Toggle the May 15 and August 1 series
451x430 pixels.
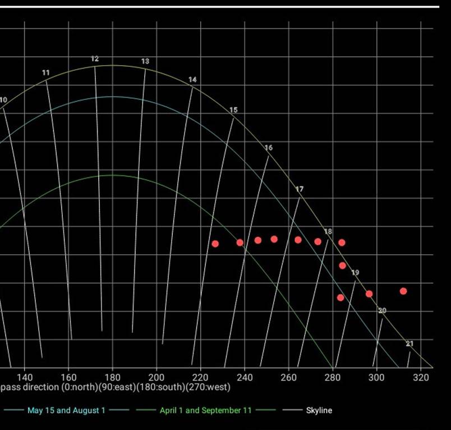pyautogui.click(x=66, y=410)
